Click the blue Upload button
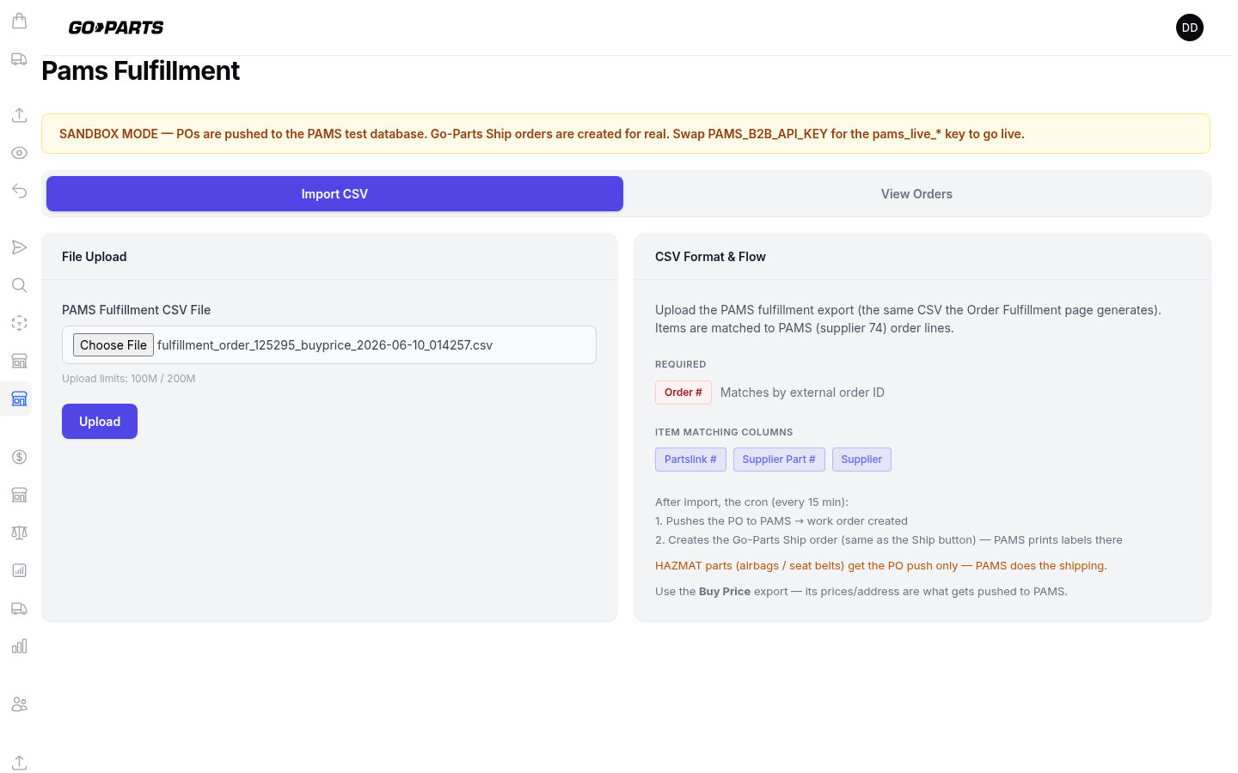The width and height of the screenshot is (1238, 773). click(100, 422)
